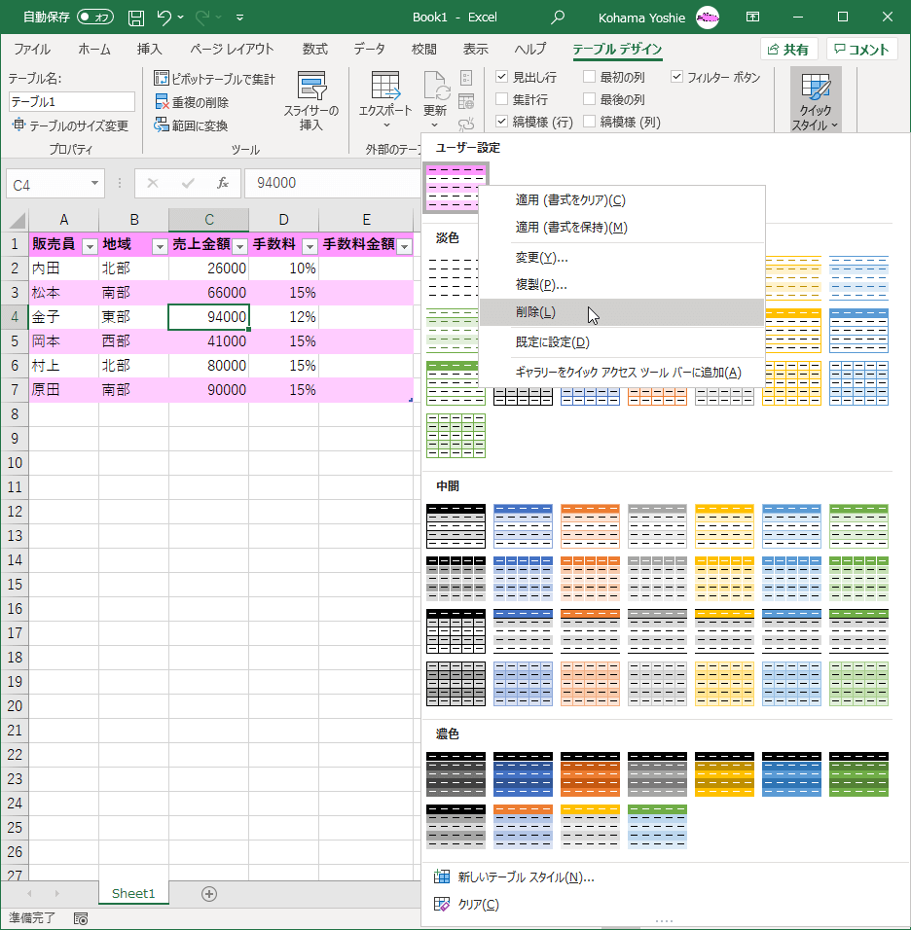
Task: Open filter dropdown for 手数料 column
Action: coord(310,246)
